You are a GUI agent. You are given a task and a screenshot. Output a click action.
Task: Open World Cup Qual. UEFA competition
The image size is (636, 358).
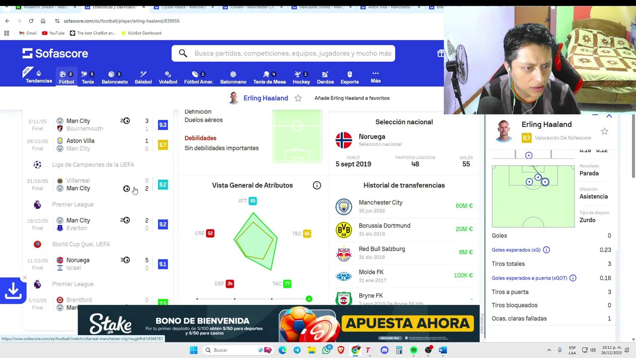pyautogui.click(x=81, y=244)
